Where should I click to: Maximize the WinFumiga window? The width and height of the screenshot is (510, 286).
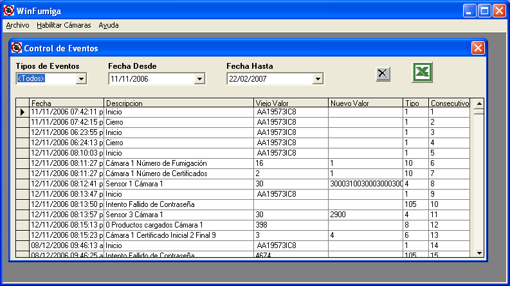click(484, 11)
